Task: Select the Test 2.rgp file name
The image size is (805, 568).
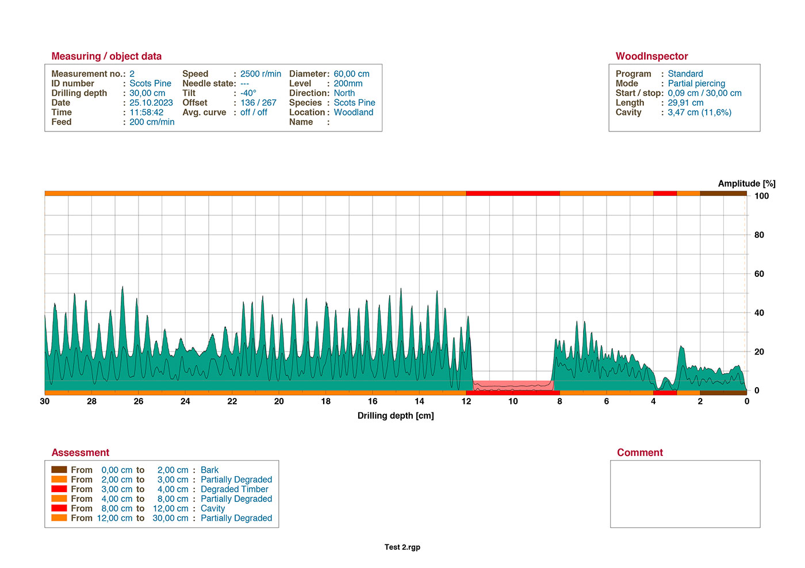Action: 402,547
